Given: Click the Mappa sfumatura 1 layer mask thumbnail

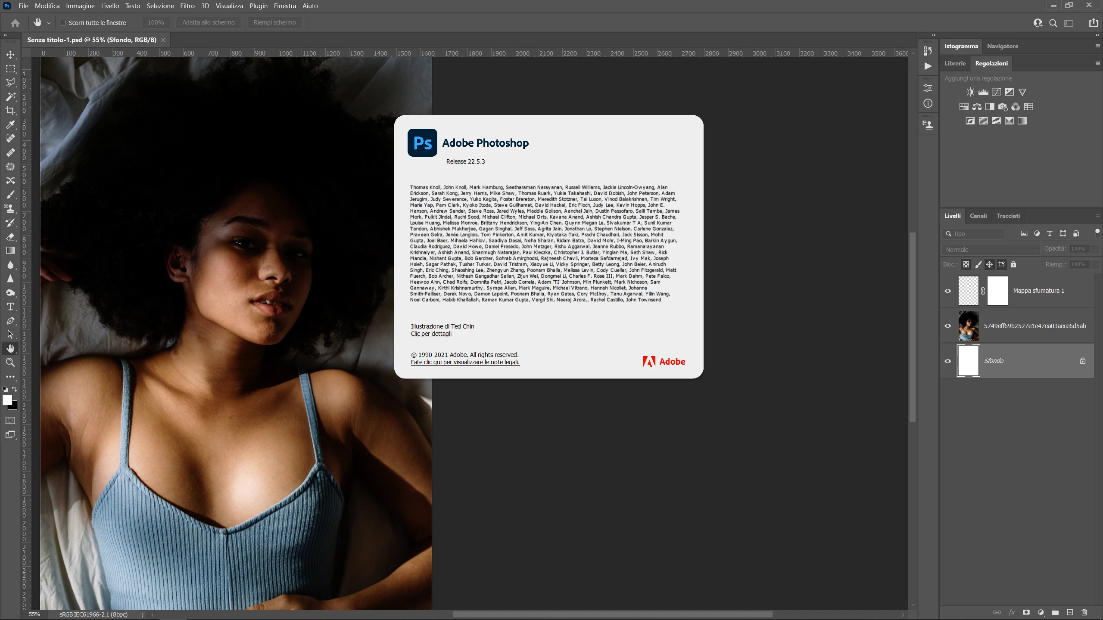Looking at the screenshot, I should 997,291.
